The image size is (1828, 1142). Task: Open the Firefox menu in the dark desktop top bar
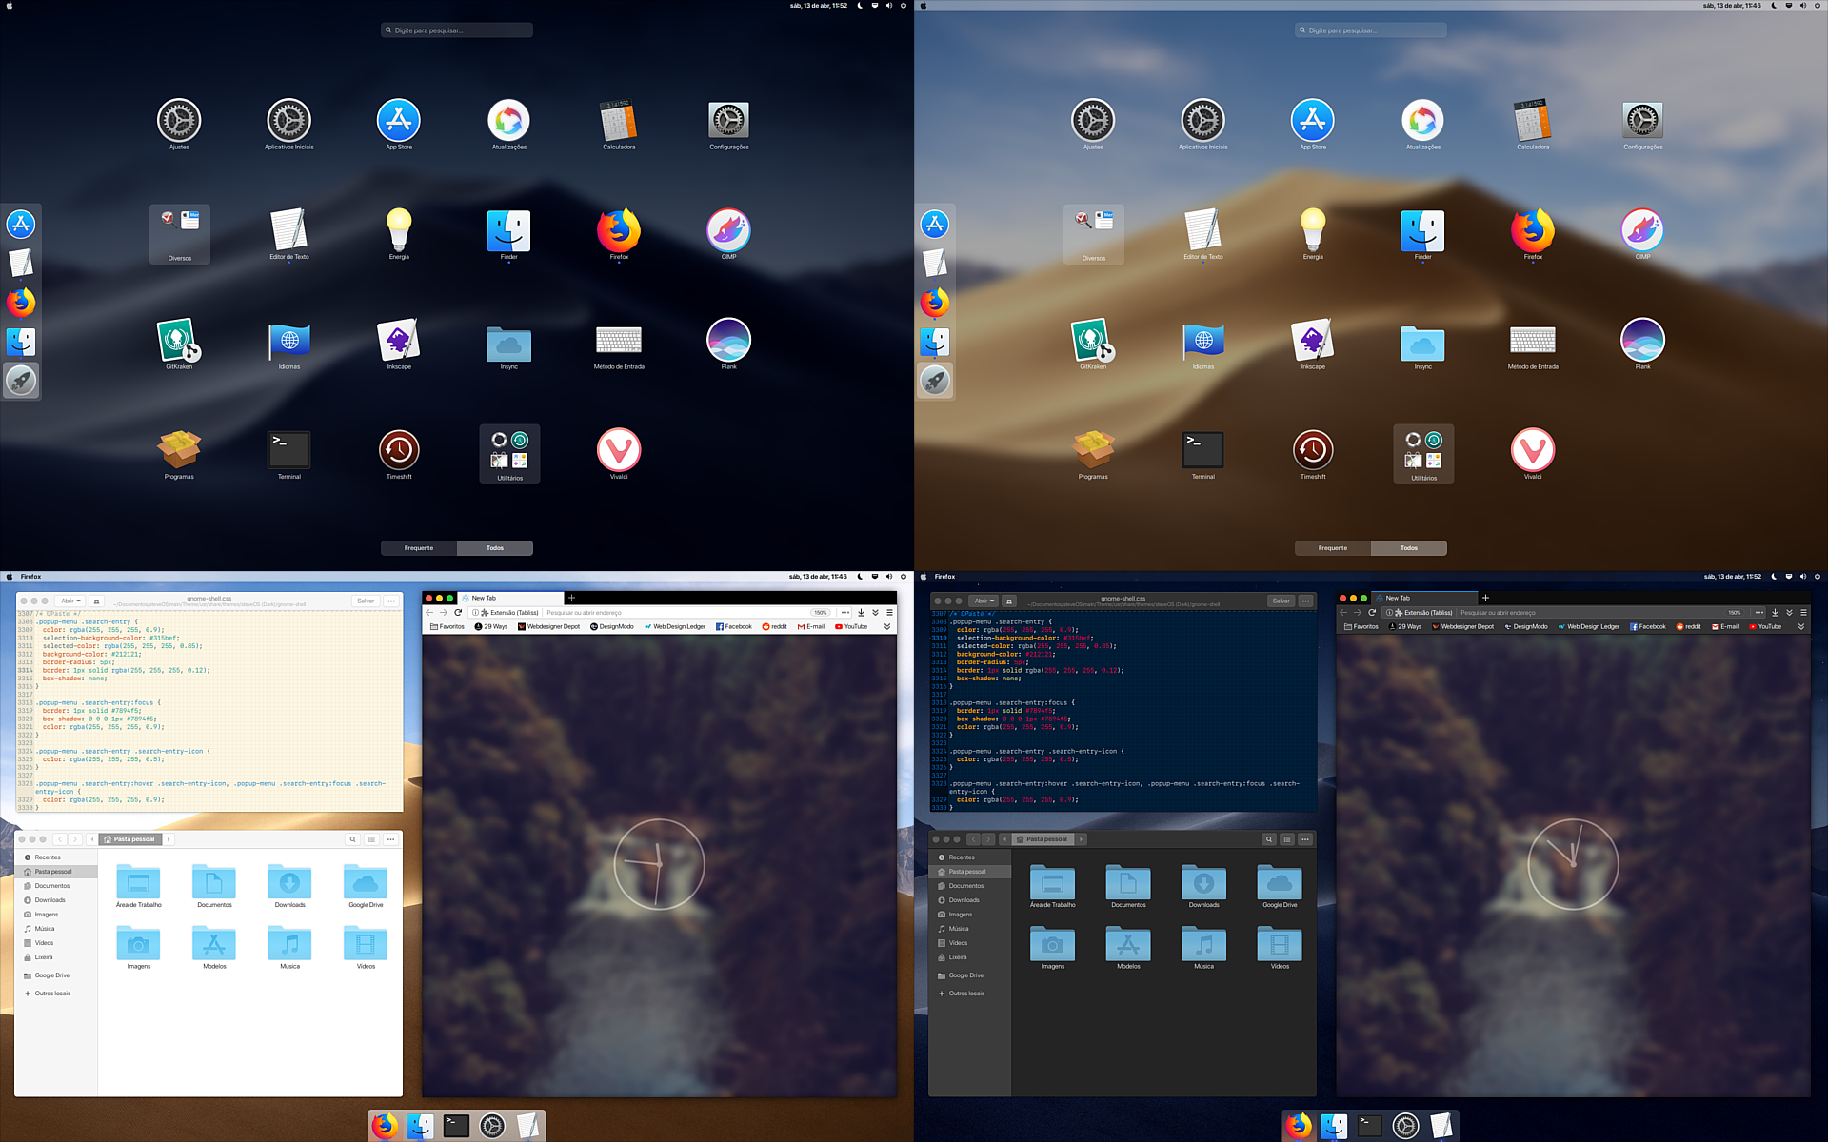pos(944,577)
